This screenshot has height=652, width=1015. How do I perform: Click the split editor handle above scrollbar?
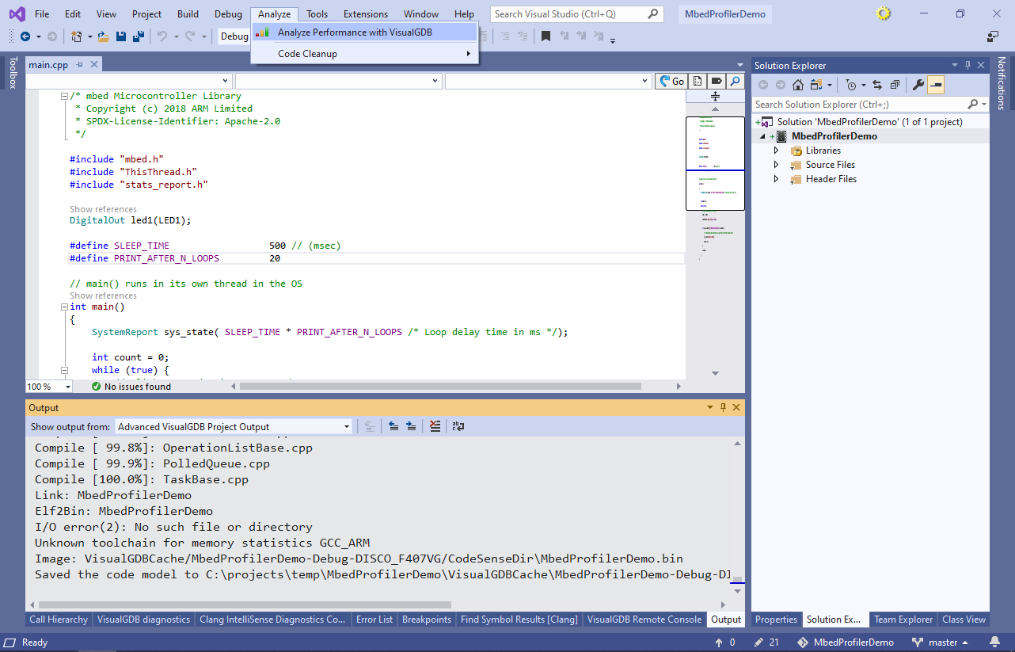(x=715, y=96)
